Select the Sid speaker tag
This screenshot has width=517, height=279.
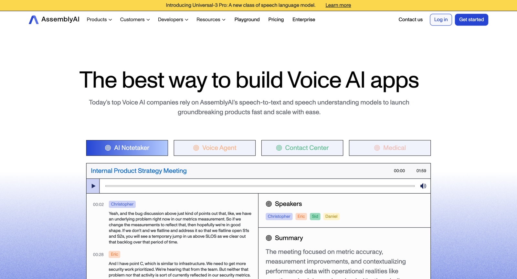[x=315, y=217]
